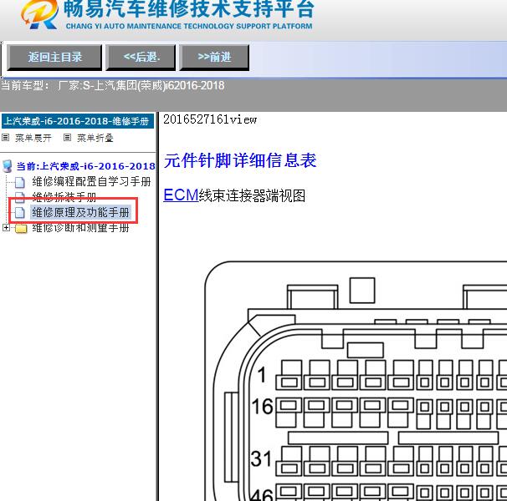Click the 线束连接器端视图 text
507x501 pixels.
pos(252,195)
